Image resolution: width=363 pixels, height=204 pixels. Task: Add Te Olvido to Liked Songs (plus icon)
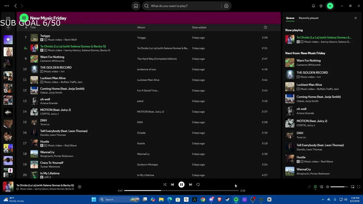pos(80,187)
